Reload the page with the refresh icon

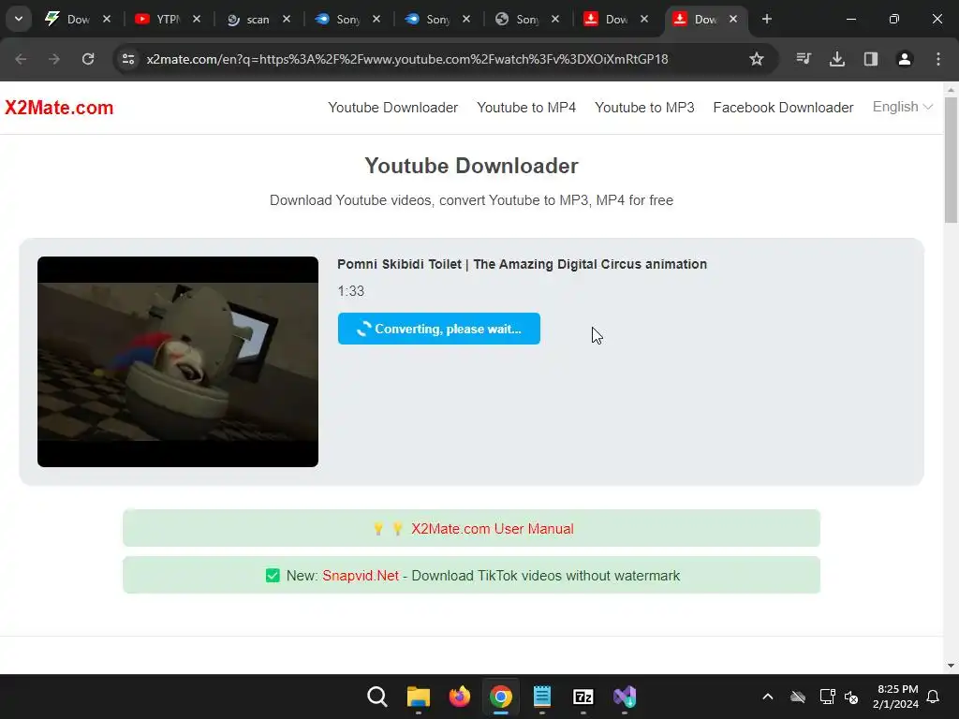pyautogui.click(x=88, y=59)
